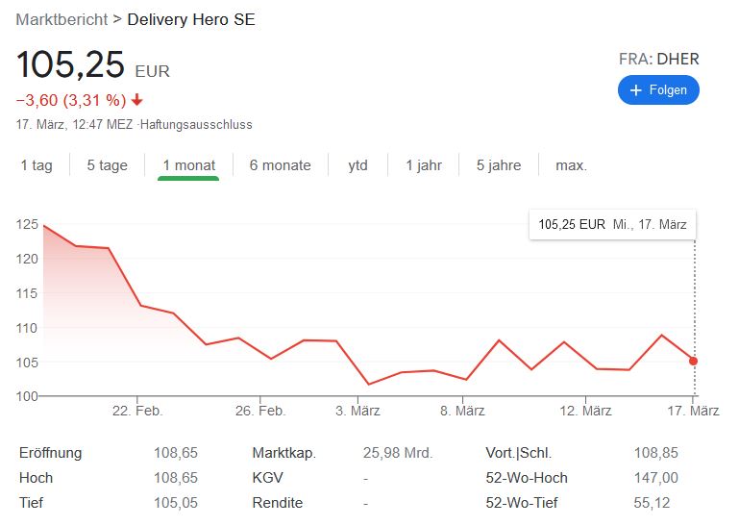Click the 26. Feb. axis label
This screenshot has height=526, width=739.
260,411
